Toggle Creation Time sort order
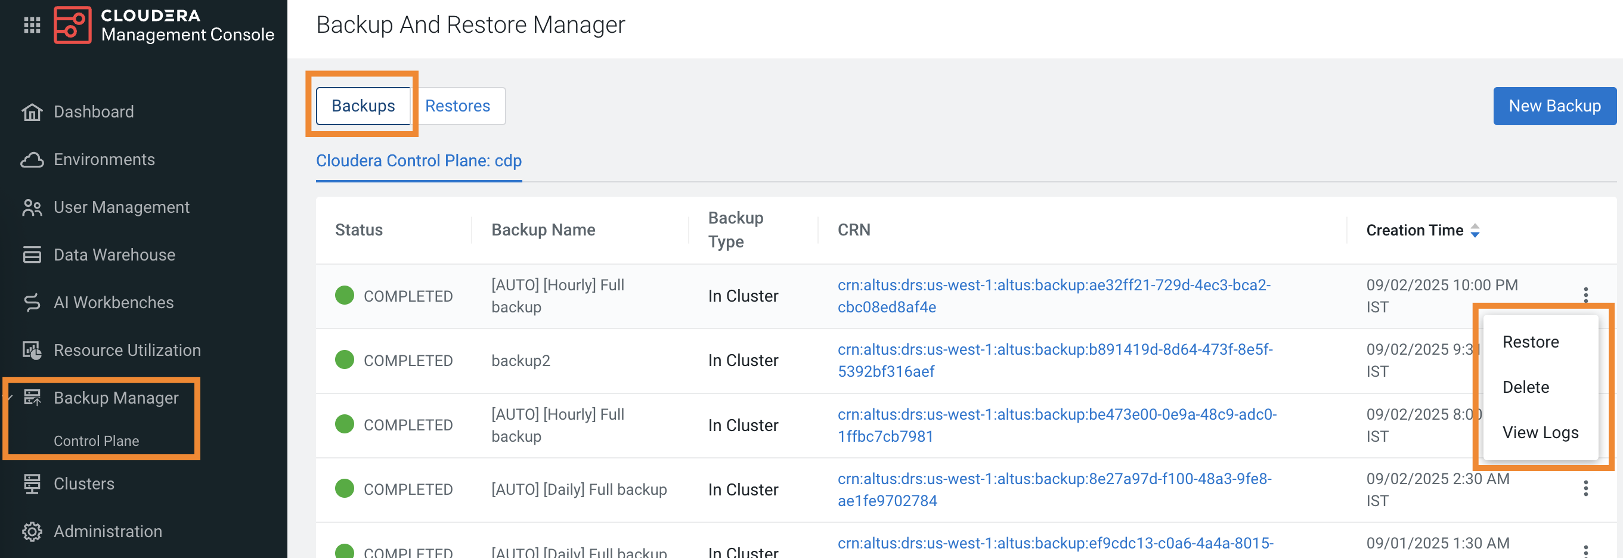 [1476, 230]
